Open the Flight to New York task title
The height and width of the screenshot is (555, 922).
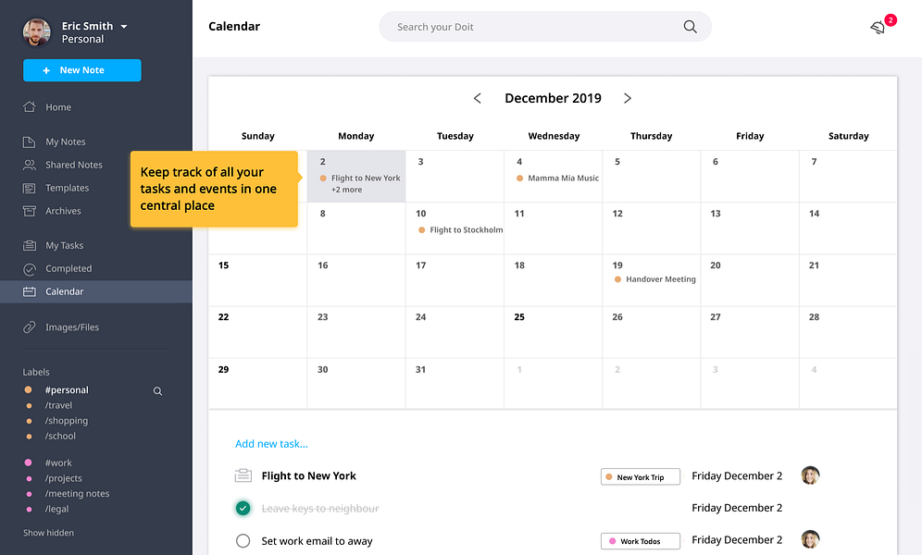[x=308, y=475]
